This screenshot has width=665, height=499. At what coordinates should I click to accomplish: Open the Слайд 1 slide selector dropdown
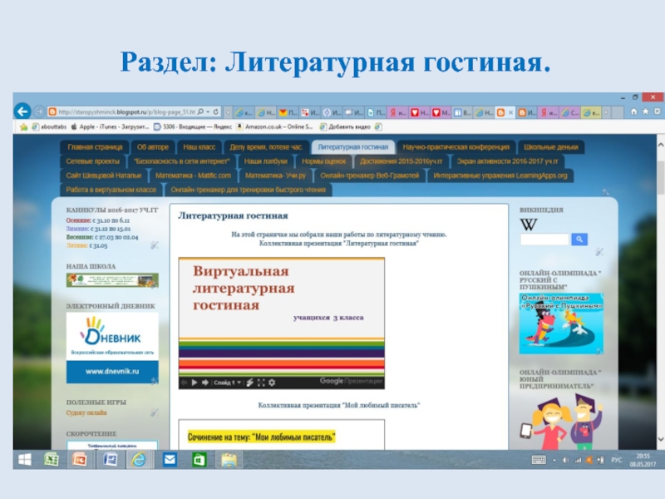click(227, 383)
